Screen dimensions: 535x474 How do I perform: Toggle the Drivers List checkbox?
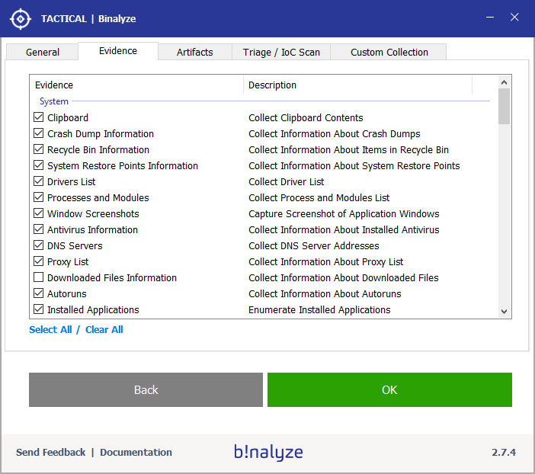[39, 181]
